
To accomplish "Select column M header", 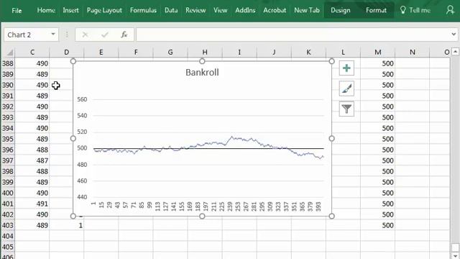I will (377, 53).
